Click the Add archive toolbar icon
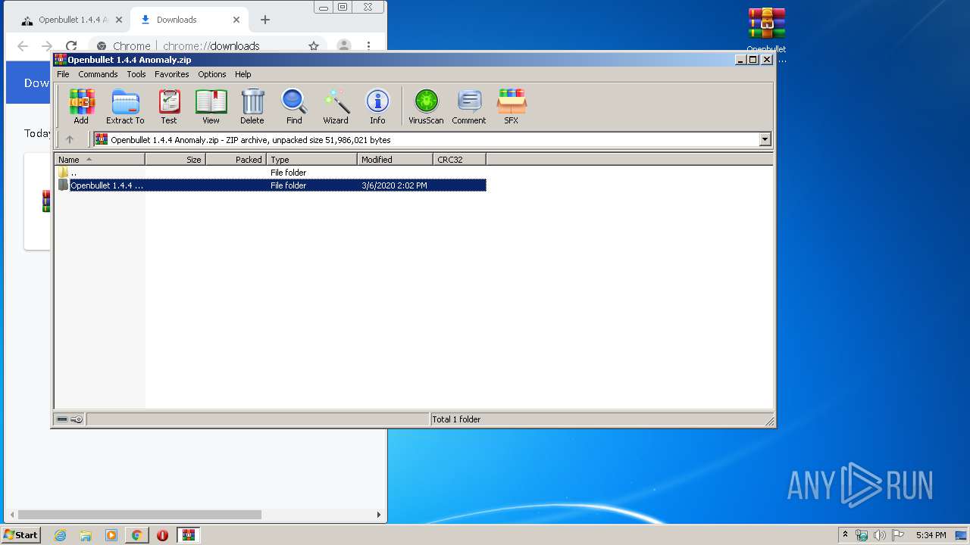Viewport: 970px width, 545px height. 81,107
